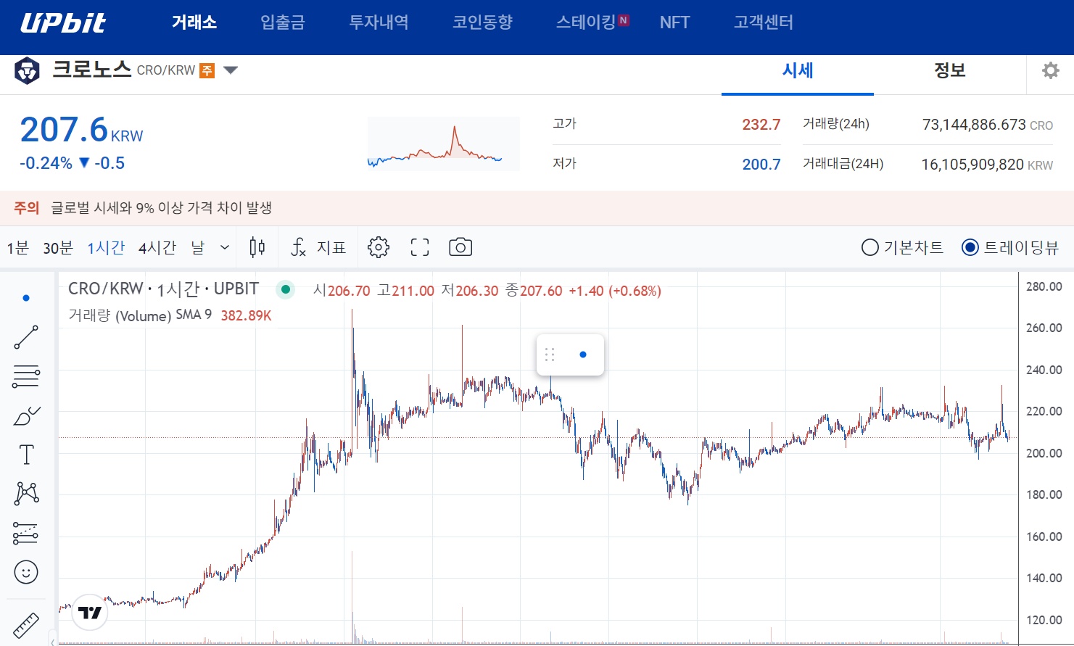Screen dimensions: 1074x646
Task: Open chart settings gear in toolbar
Action: click(378, 248)
